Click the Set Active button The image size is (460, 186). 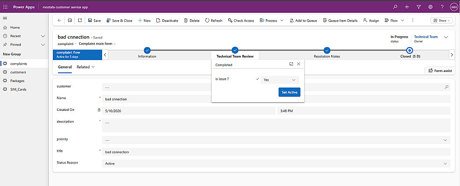[x=289, y=92]
